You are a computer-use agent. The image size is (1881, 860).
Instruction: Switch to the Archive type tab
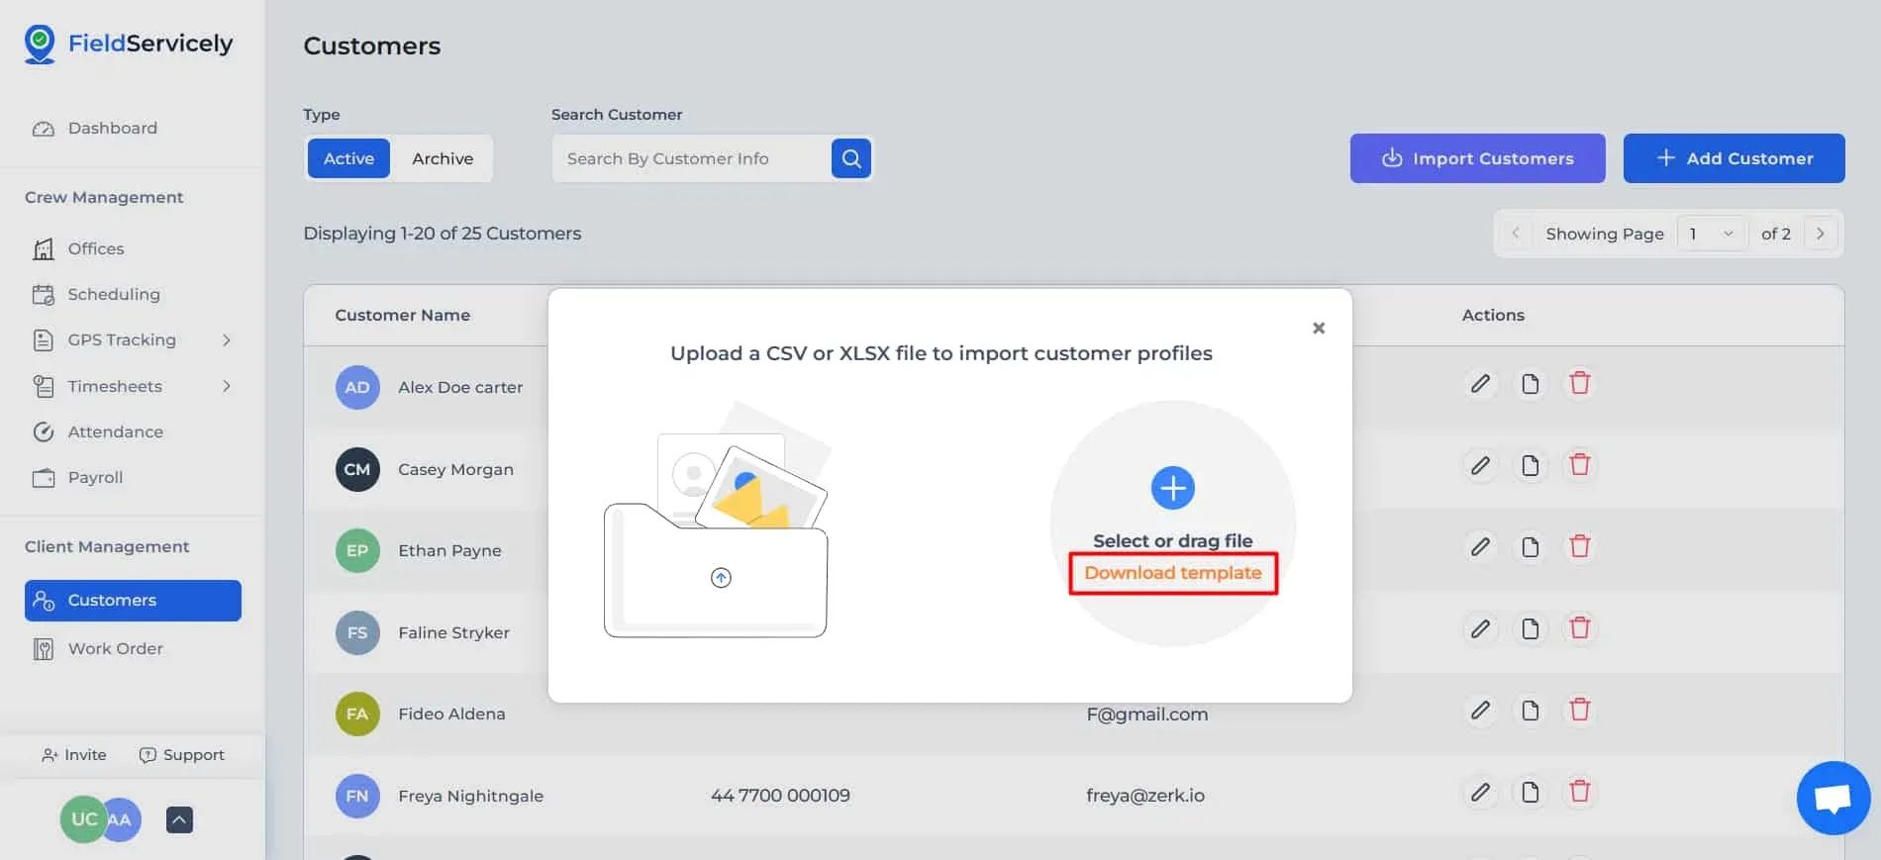443,158
